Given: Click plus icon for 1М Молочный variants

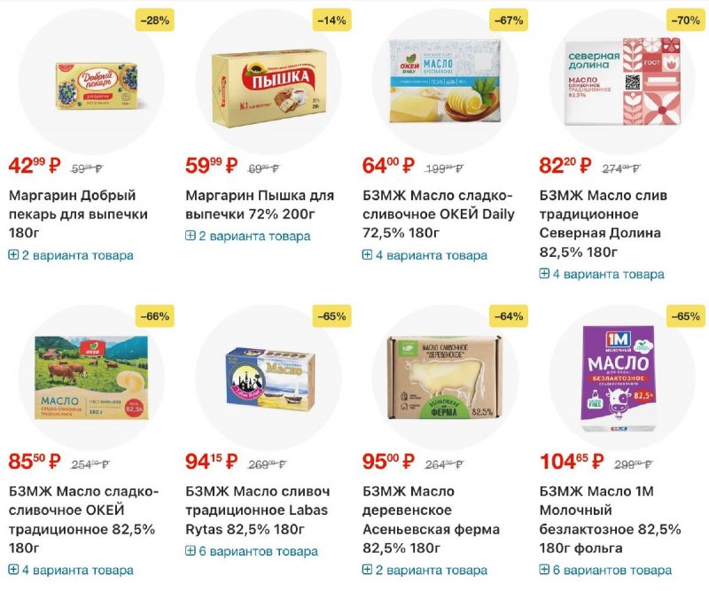Looking at the screenshot, I should tap(544, 570).
